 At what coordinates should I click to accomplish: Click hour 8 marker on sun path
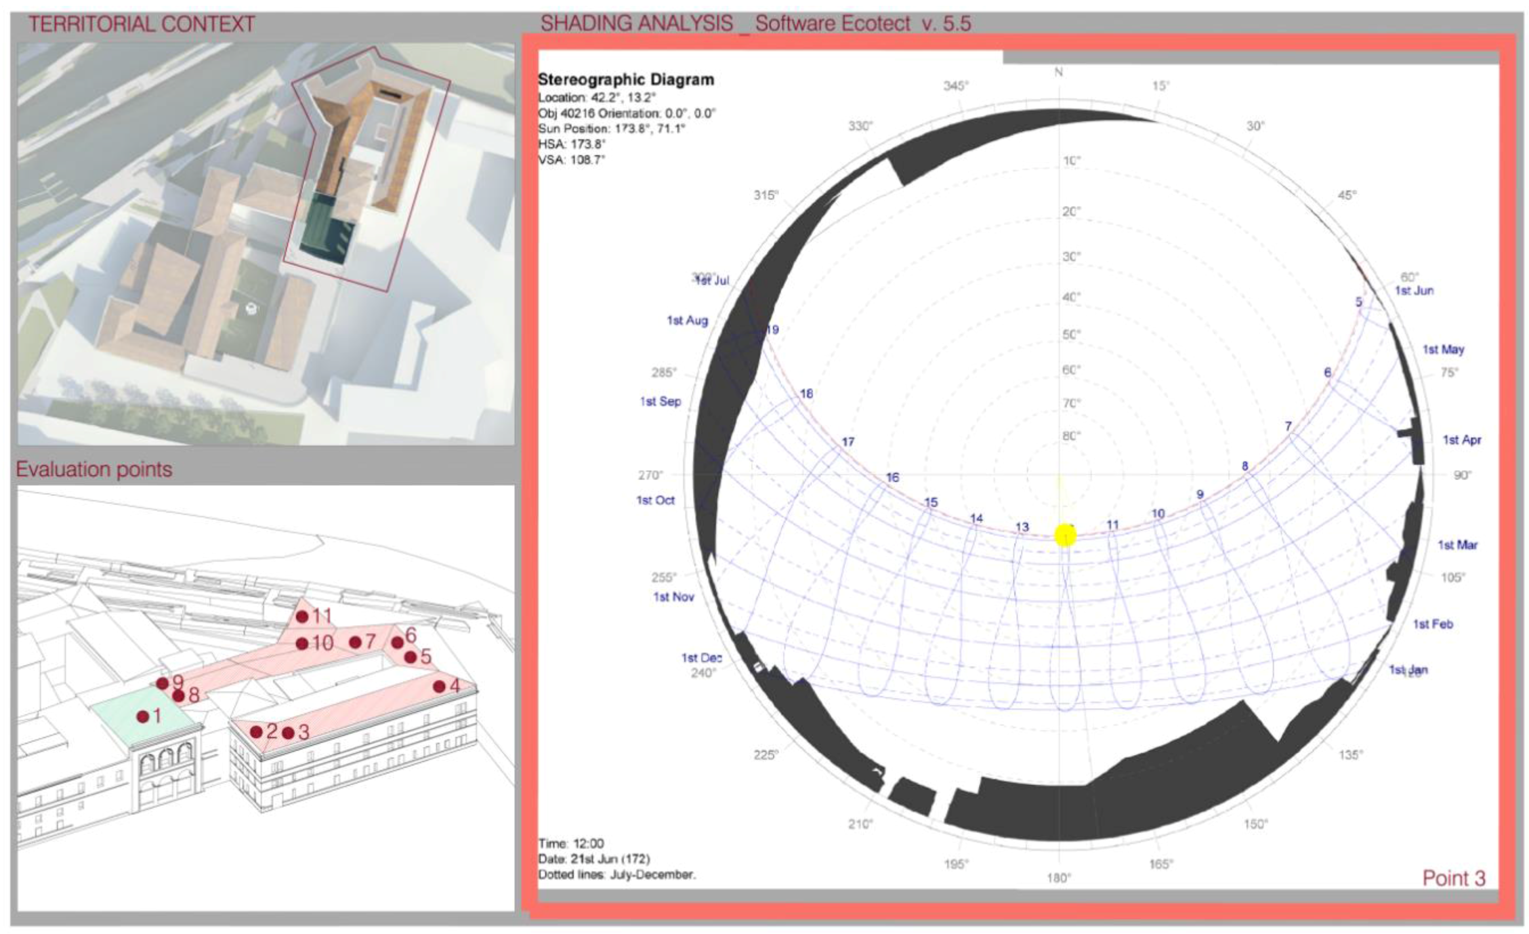(x=1244, y=466)
